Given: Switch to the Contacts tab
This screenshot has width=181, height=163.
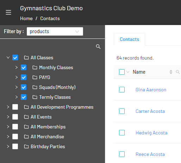Looking at the screenshot, I should (129, 39).
